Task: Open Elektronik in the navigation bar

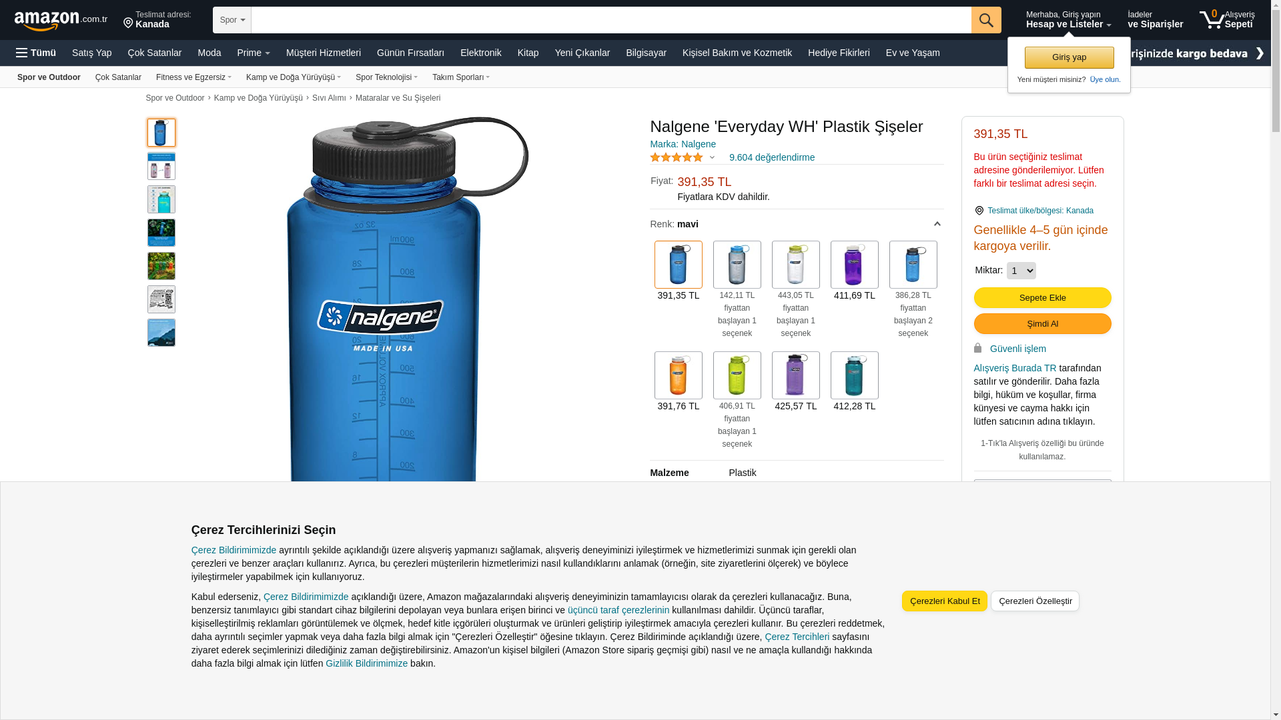Action: [480, 53]
